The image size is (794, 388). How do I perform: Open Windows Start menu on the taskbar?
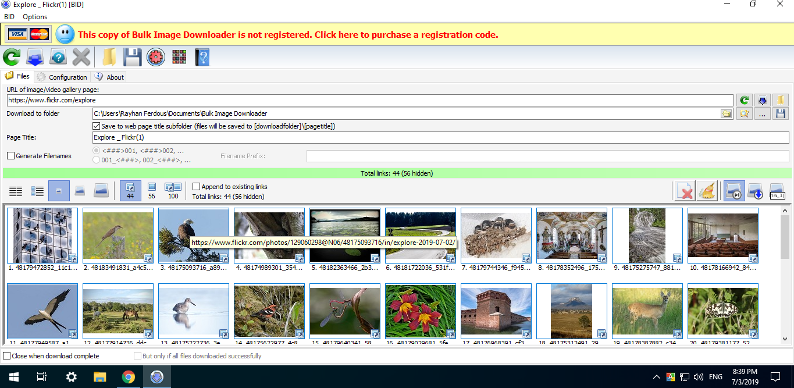[x=13, y=377]
